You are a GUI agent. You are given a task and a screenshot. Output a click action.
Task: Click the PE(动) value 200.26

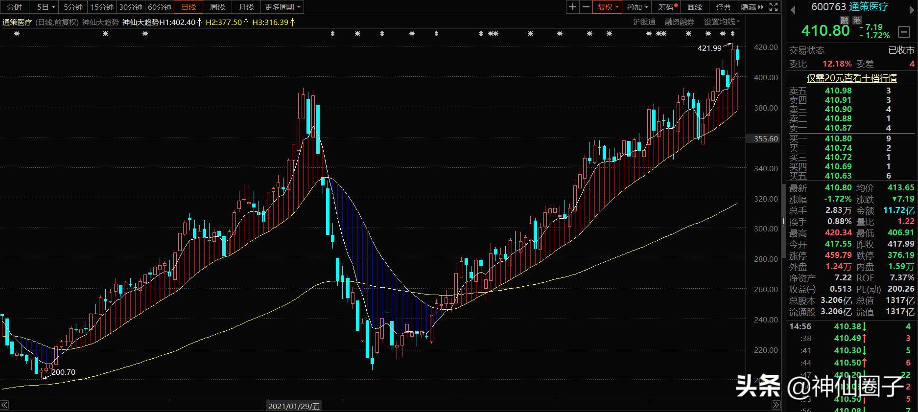[901, 289]
